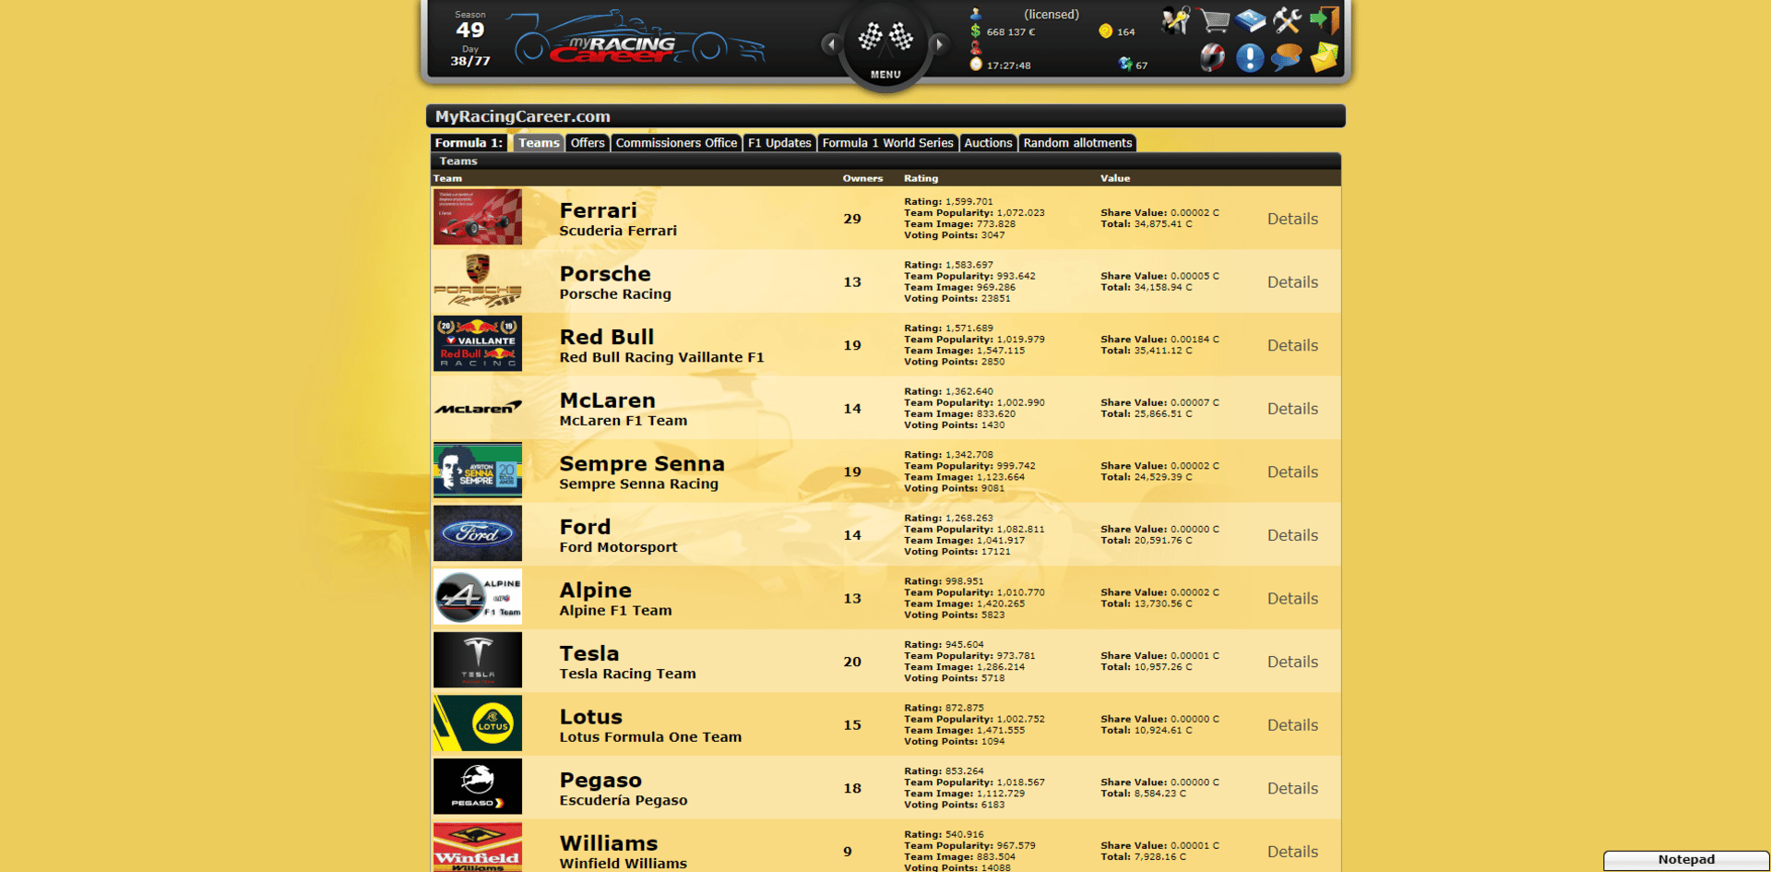Log out via the exit door icon
Screen dimensions: 1771x872
pos(1325,20)
